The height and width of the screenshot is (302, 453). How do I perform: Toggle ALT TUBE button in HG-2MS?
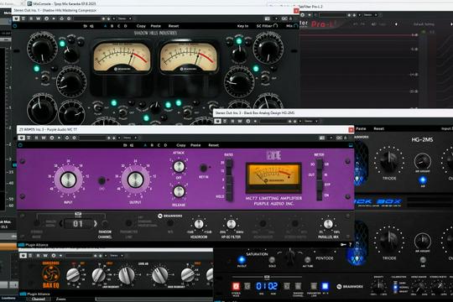308,260
